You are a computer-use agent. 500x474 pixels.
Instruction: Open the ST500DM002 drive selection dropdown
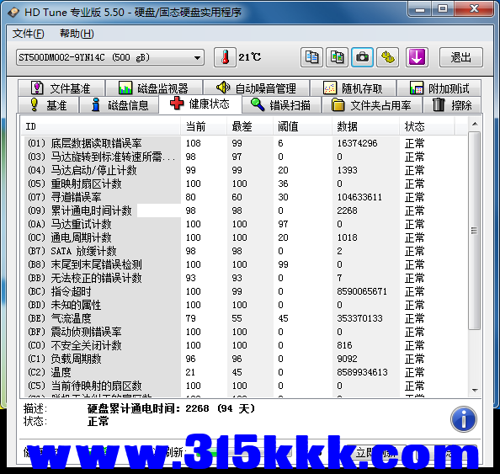(110, 57)
